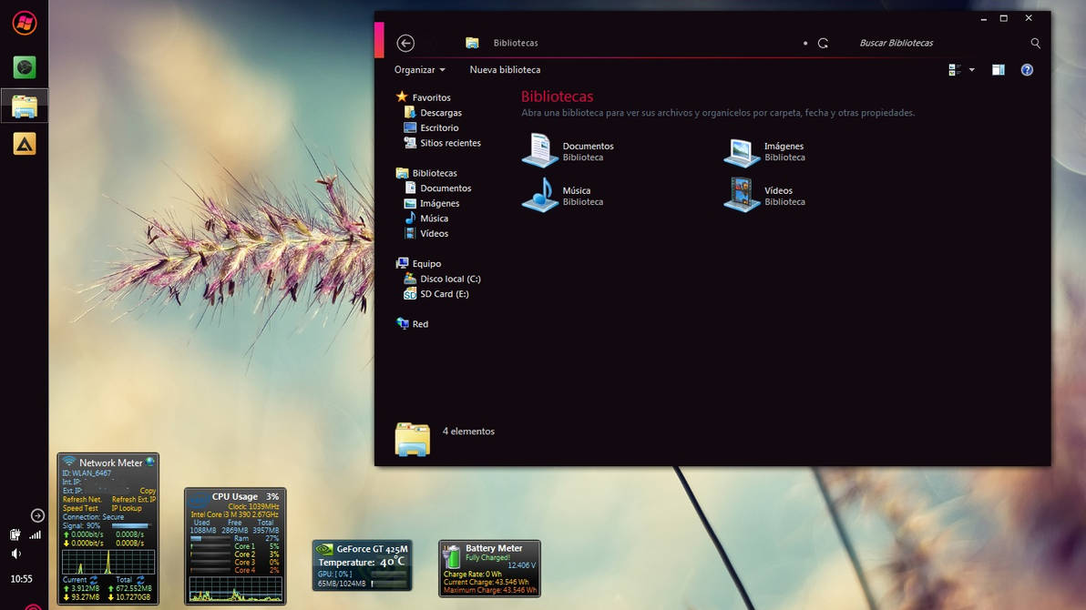Image resolution: width=1086 pixels, height=610 pixels.
Task: Reset Total counter via refresh arrows
Action: tap(140, 580)
